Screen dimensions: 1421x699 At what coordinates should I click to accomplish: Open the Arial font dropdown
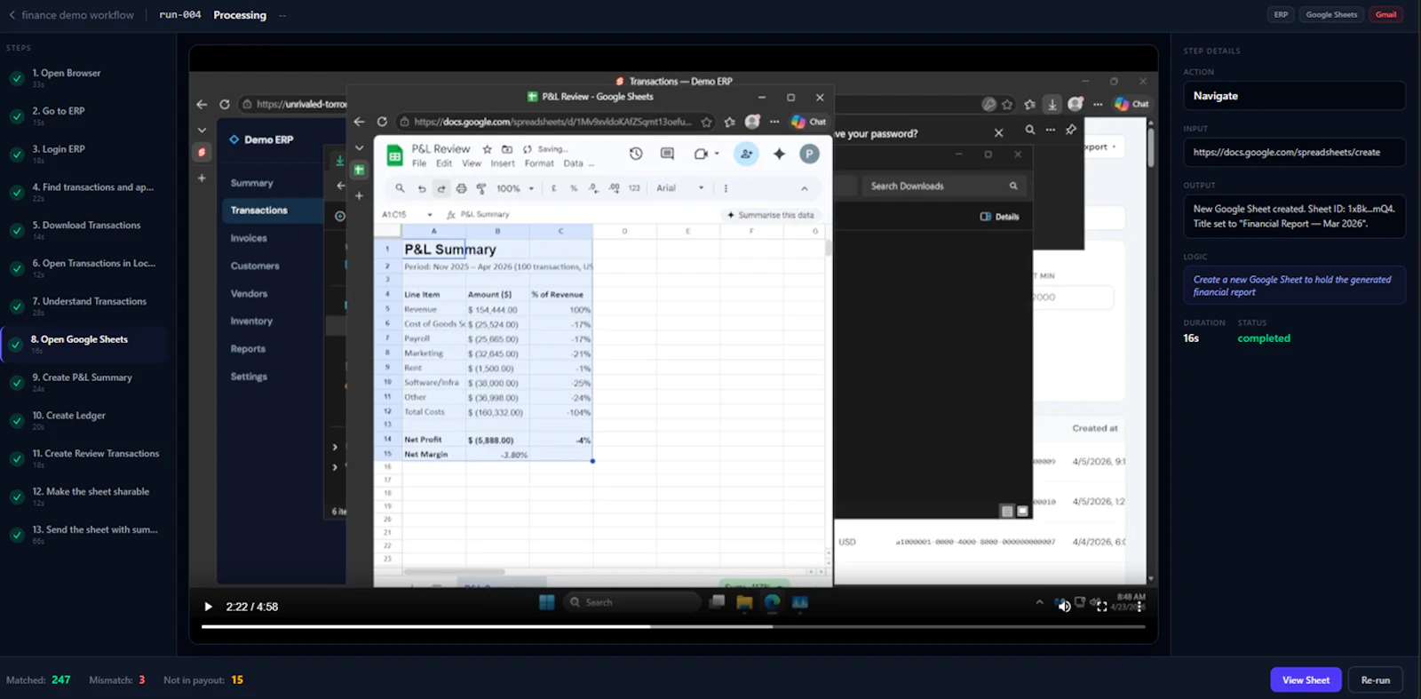[x=680, y=188]
